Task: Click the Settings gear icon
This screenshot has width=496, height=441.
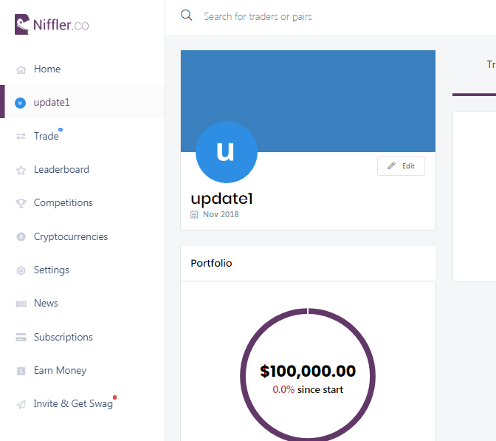Action: [x=21, y=270]
